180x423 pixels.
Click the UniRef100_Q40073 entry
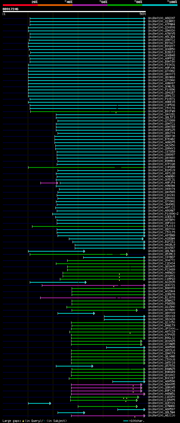(x=161, y=74)
